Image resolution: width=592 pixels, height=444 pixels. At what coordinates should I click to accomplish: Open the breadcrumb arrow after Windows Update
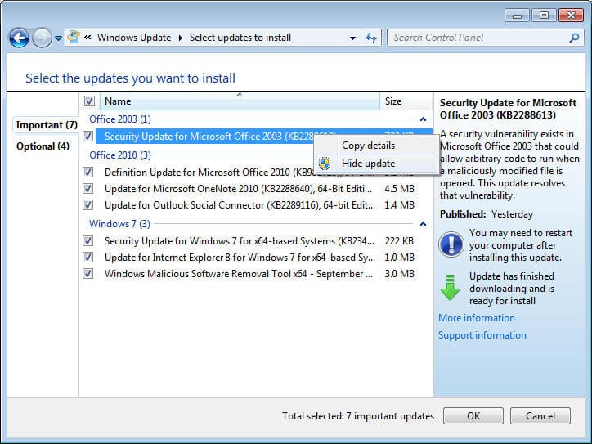coord(181,38)
